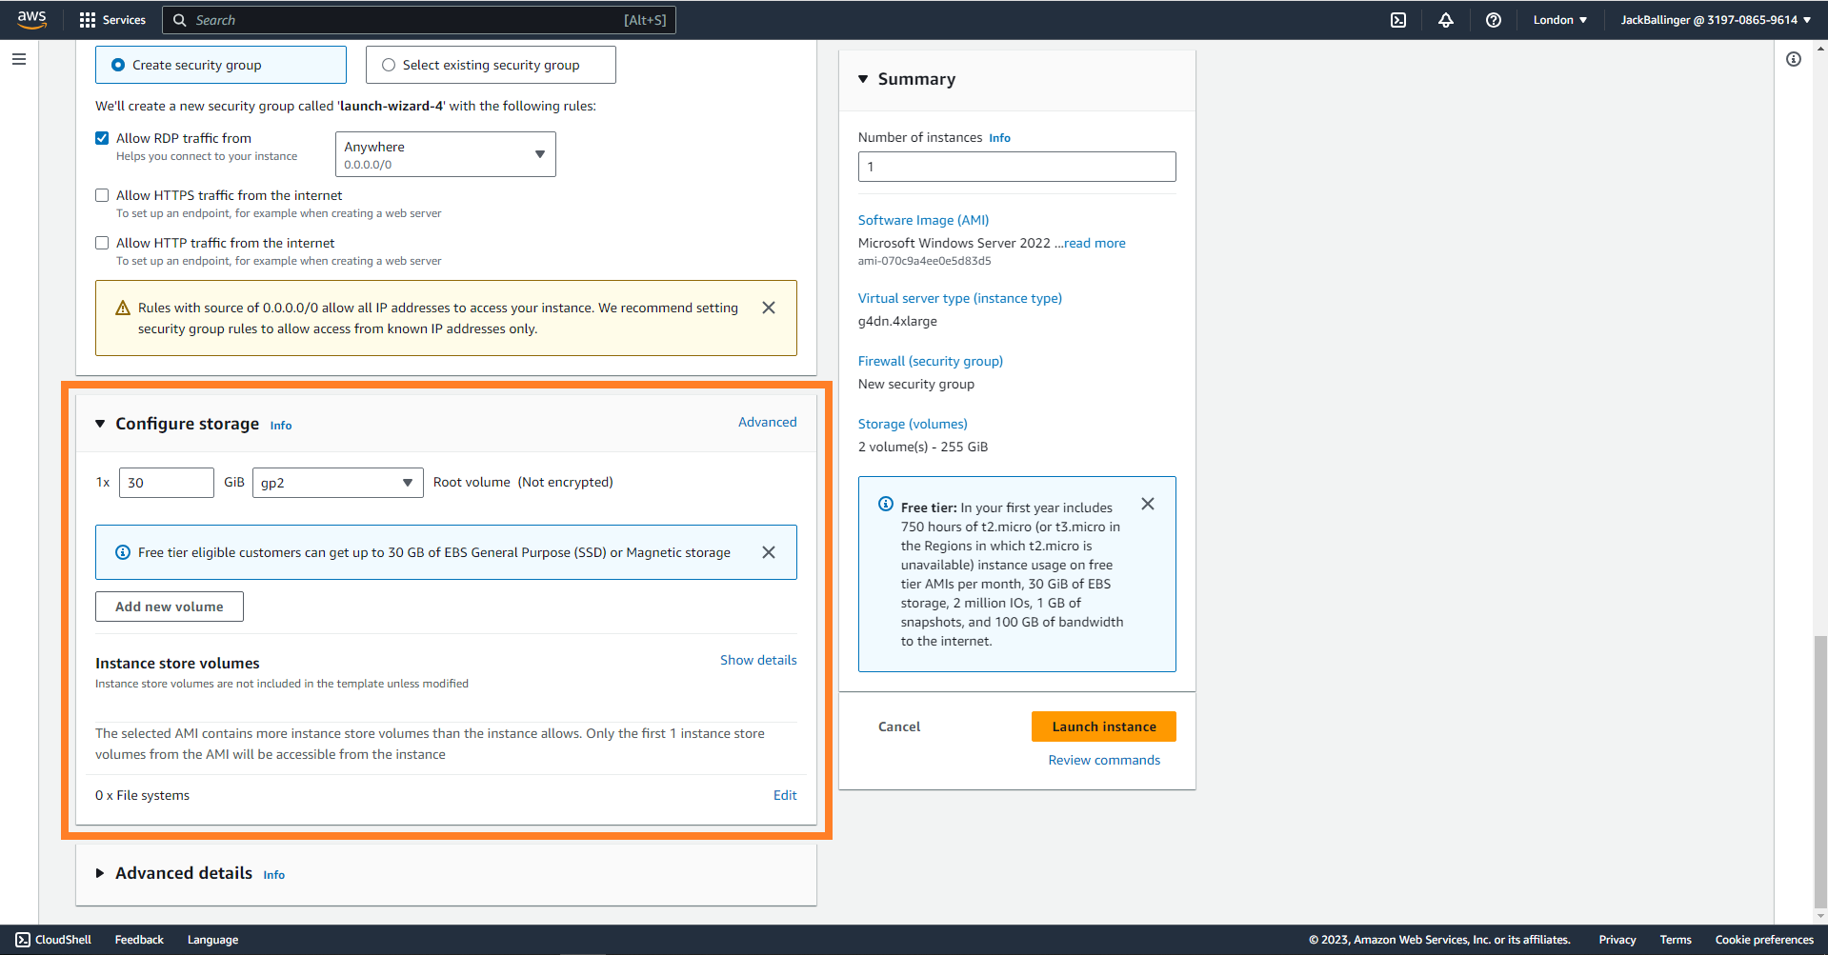Click the Add new volume button
This screenshot has width=1828, height=955.
[x=170, y=607]
